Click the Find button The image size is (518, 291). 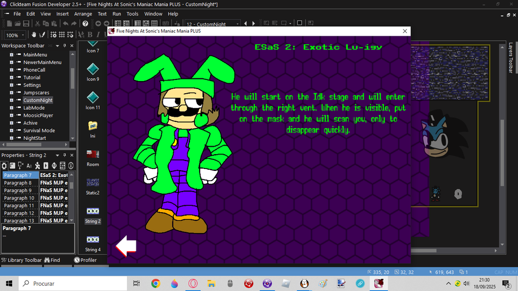(x=52, y=260)
